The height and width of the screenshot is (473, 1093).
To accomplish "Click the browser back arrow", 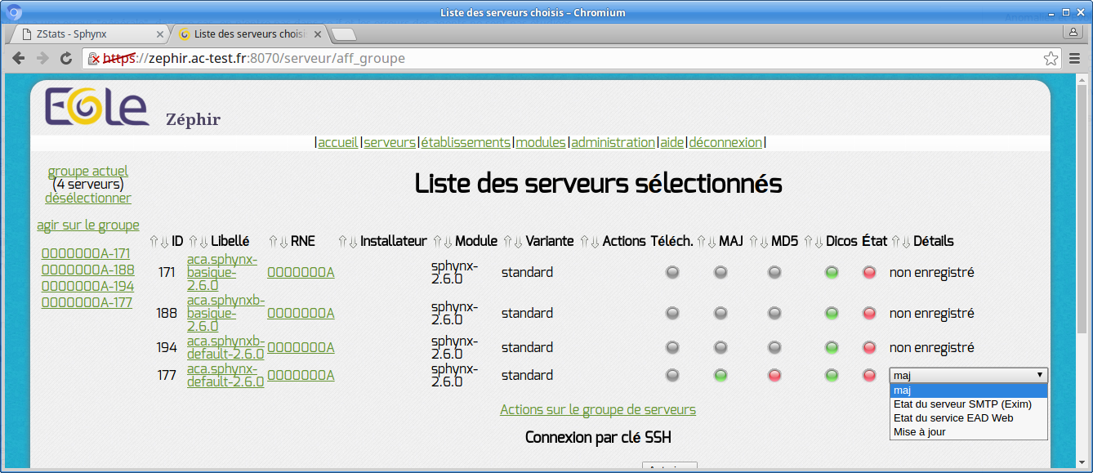I will pyautogui.click(x=20, y=59).
